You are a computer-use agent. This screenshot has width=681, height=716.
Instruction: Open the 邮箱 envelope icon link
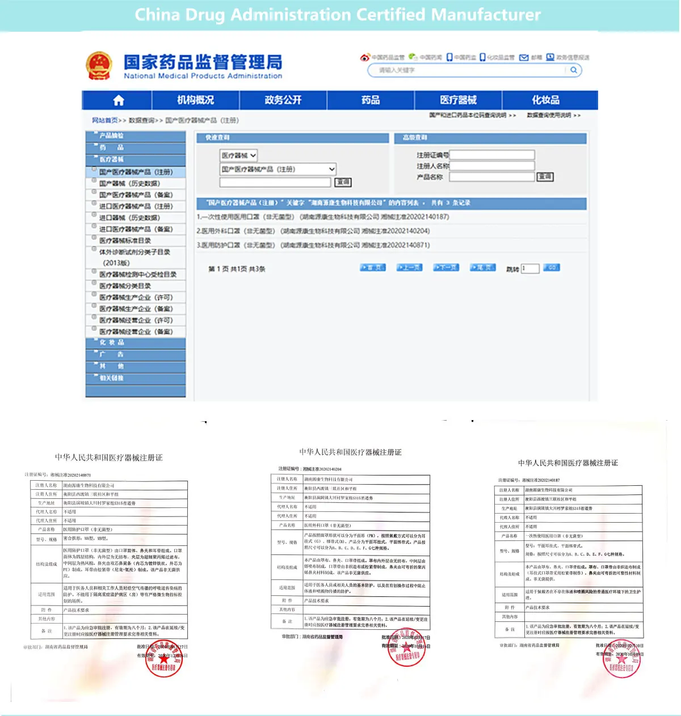point(524,57)
